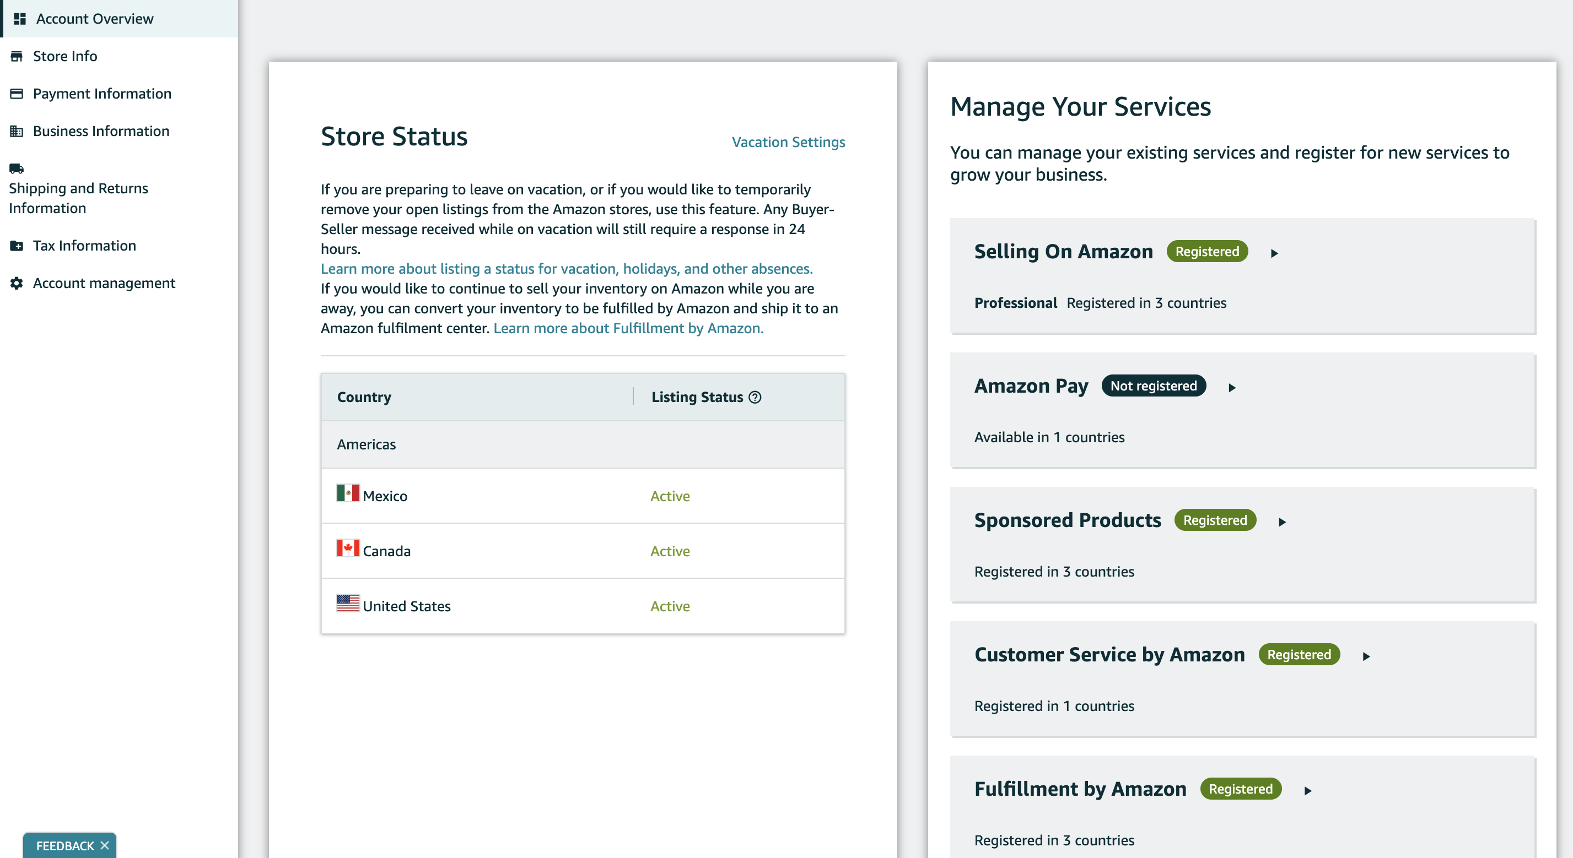Click the Tax Information folder icon
1573x858 pixels.
(x=17, y=246)
